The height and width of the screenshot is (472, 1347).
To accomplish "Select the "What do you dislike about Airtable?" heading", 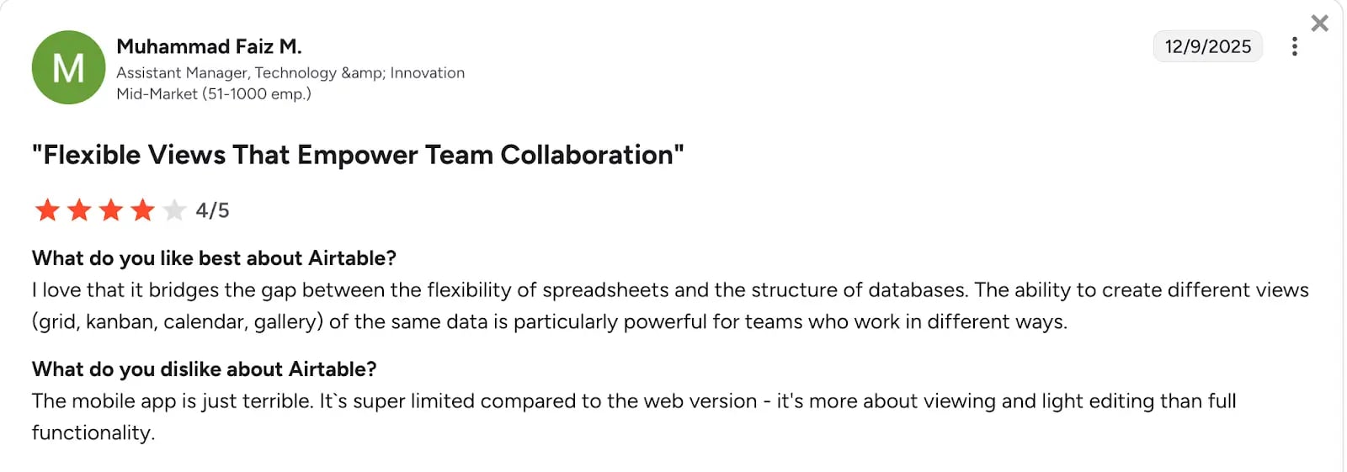I will 204,369.
